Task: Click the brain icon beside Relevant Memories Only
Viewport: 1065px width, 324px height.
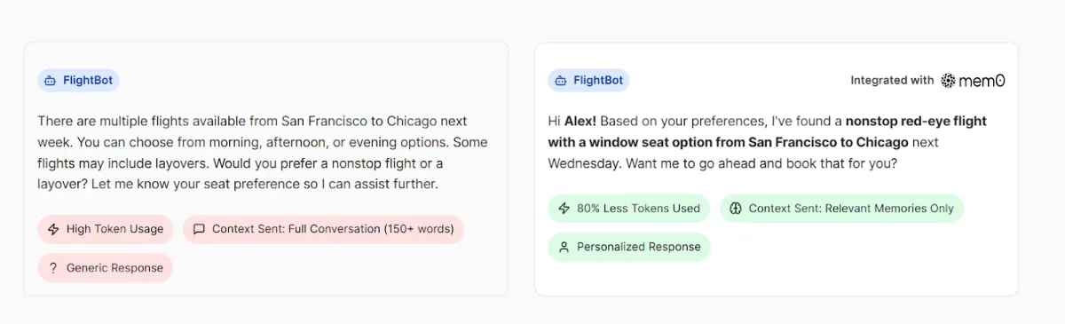Action: (735, 209)
